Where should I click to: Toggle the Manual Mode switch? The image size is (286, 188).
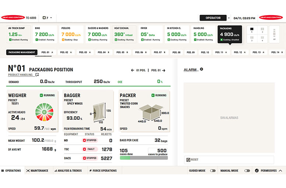click(247, 171)
